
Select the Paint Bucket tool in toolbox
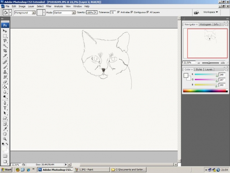(5, 87)
